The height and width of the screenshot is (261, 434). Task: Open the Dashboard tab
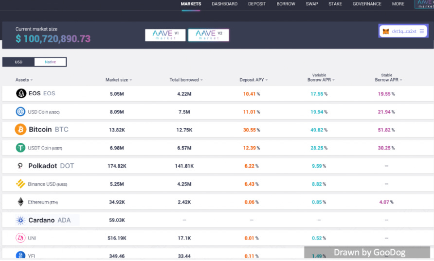tap(224, 4)
